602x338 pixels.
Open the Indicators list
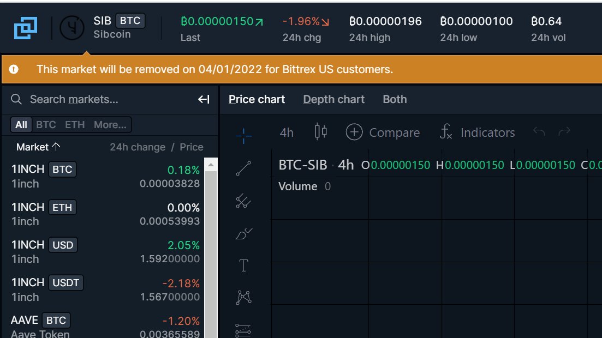point(477,132)
